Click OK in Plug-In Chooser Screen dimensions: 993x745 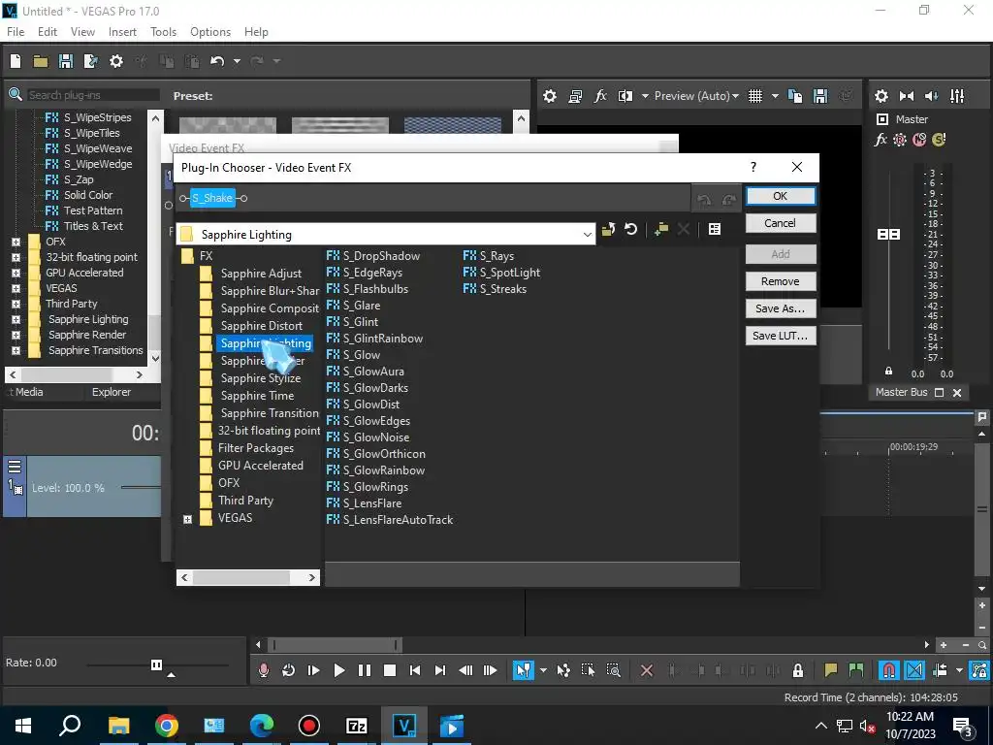[x=781, y=196]
